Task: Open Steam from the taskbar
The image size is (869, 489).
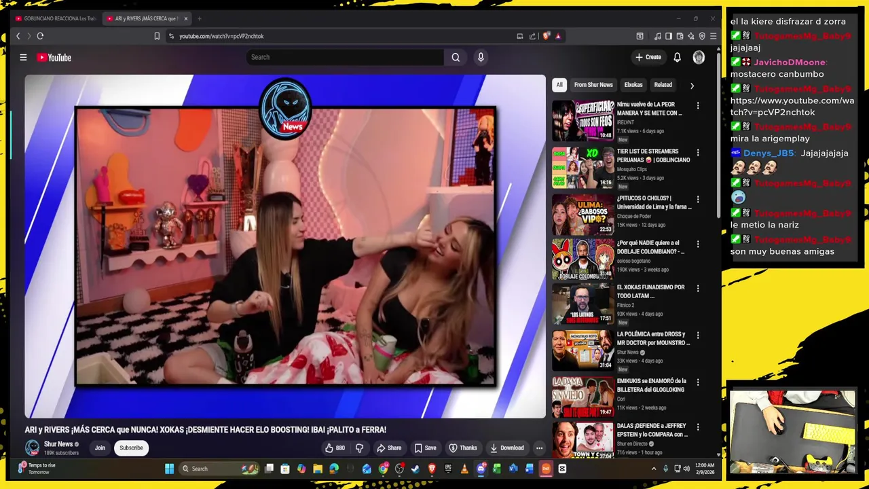Action: click(415, 469)
